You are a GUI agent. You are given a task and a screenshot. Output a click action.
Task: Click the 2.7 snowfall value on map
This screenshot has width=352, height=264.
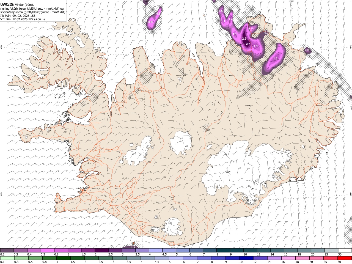[248, 44]
